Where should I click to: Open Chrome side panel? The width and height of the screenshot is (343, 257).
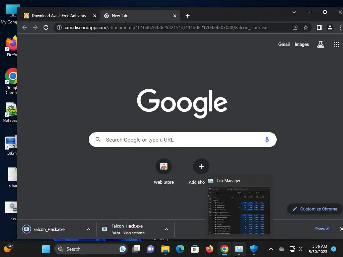319,27
